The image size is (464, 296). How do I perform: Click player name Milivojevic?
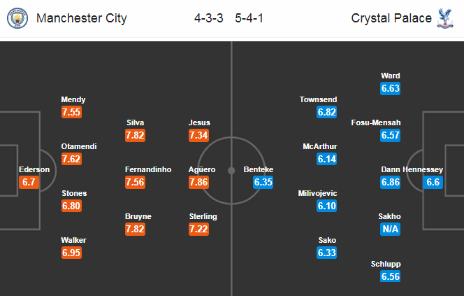point(317,193)
